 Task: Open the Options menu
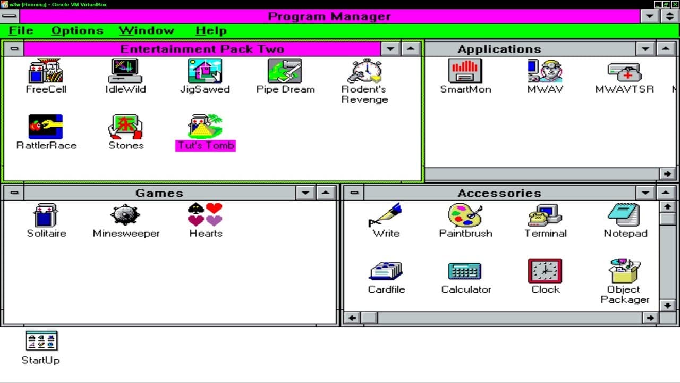[77, 30]
